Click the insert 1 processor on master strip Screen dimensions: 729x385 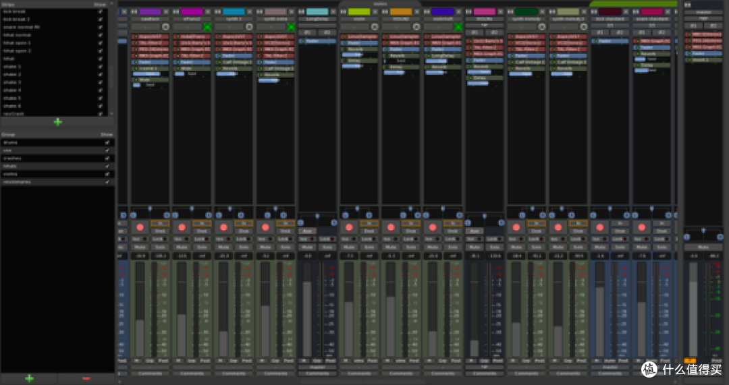click(703, 60)
